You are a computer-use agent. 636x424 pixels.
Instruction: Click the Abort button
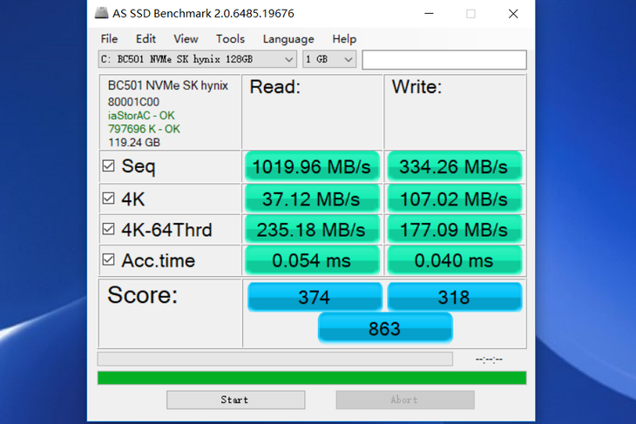click(x=405, y=400)
